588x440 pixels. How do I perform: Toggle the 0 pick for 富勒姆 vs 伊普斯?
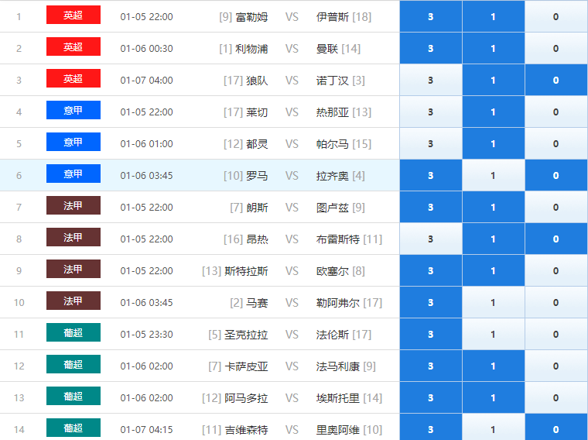tap(556, 16)
